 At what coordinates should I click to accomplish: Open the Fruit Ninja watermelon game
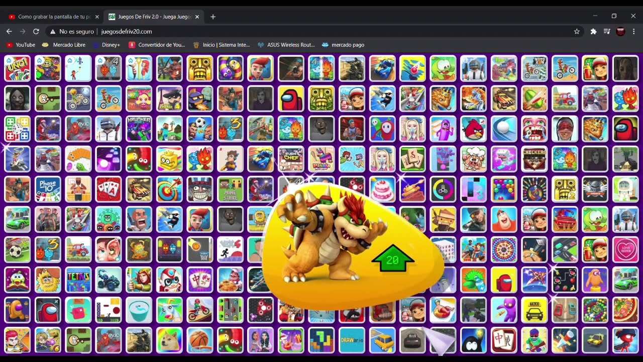pos(534,99)
